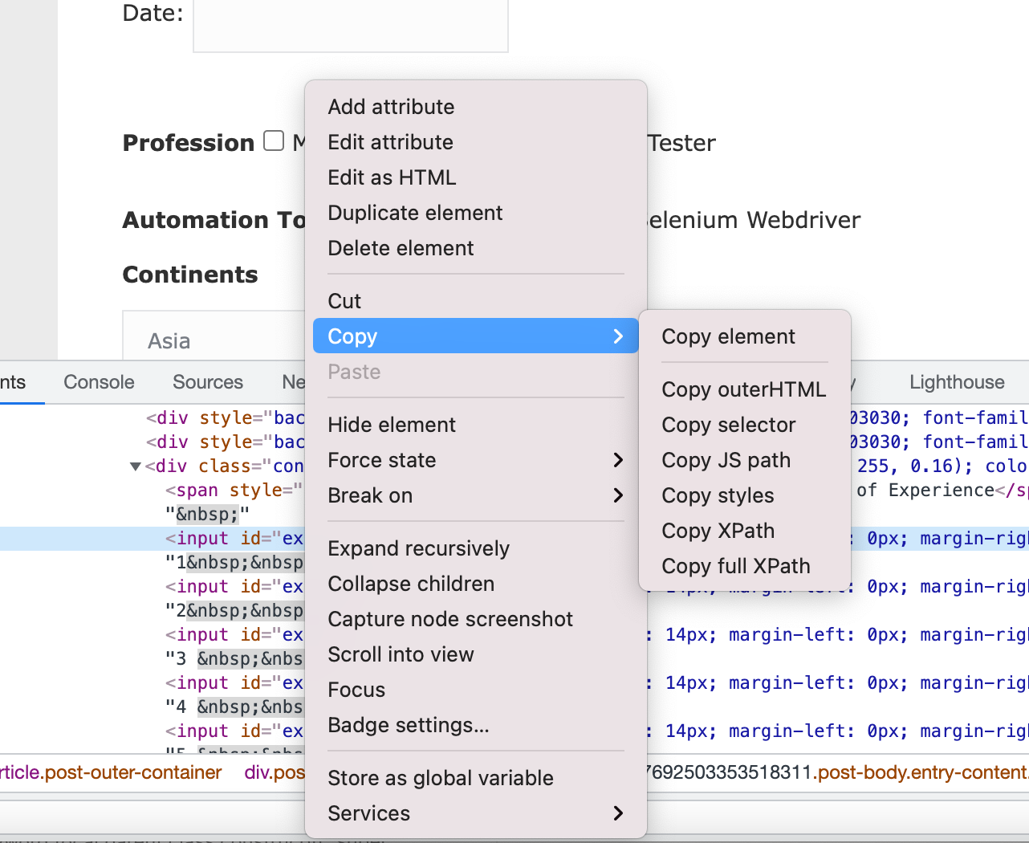This screenshot has width=1029, height=843.
Task: Select "Hide element" option
Action: (391, 425)
